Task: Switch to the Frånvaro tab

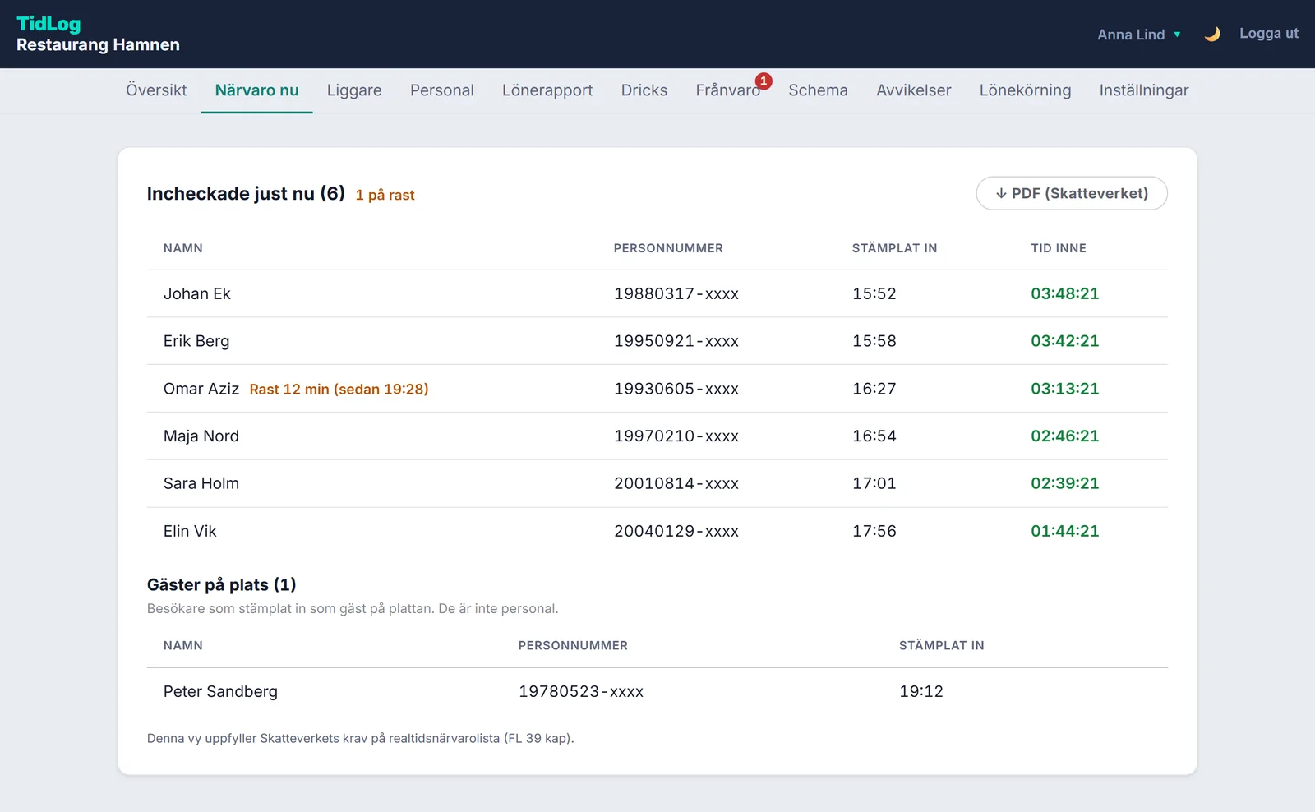Action: point(728,90)
